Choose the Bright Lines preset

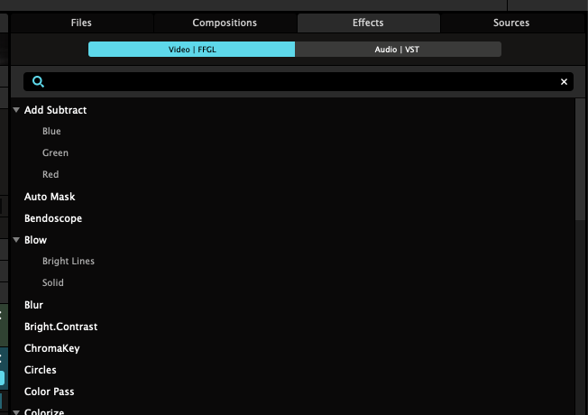[69, 261]
